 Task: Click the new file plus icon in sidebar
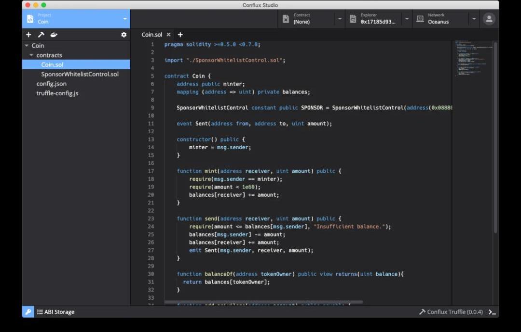28,35
